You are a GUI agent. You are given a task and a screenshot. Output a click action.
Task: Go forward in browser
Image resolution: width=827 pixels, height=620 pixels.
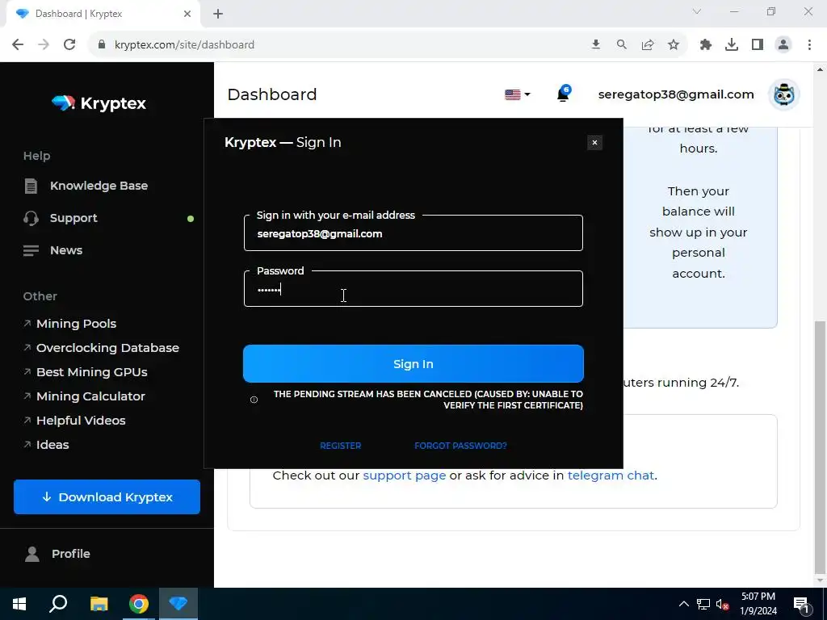(x=44, y=44)
